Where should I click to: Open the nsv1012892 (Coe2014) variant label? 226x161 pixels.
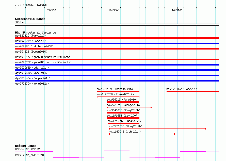pos(182,89)
